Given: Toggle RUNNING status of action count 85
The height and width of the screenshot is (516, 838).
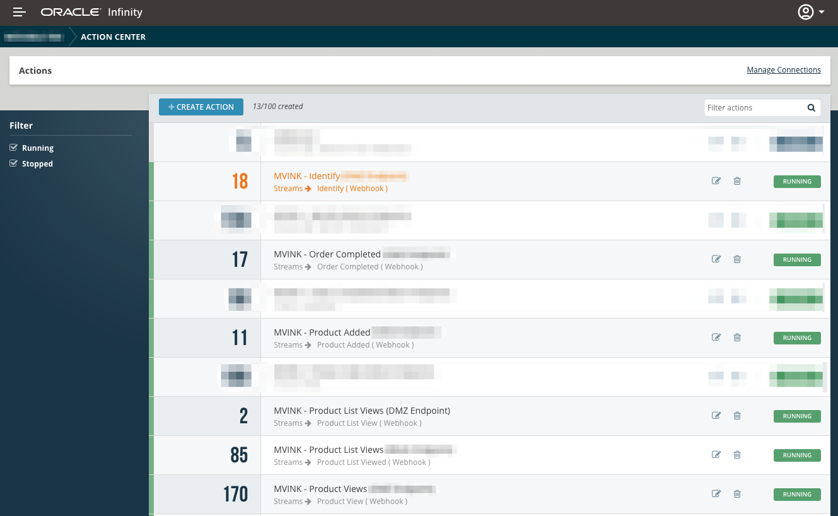Looking at the screenshot, I should pos(797,455).
